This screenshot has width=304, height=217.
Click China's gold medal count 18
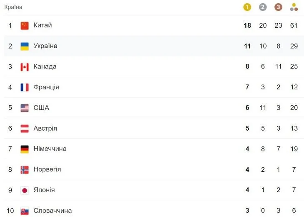pos(247,25)
